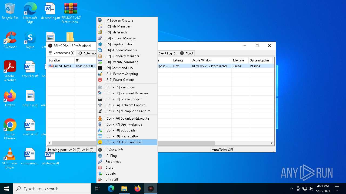Open the CCleaner desktop shortcut
Viewport: 346px width, 194px height.
coord(10,40)
